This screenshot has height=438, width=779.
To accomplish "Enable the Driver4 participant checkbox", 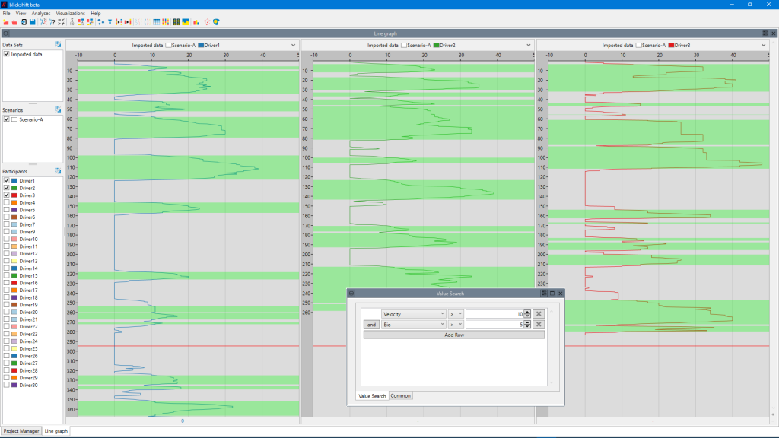I will (7, 203).
